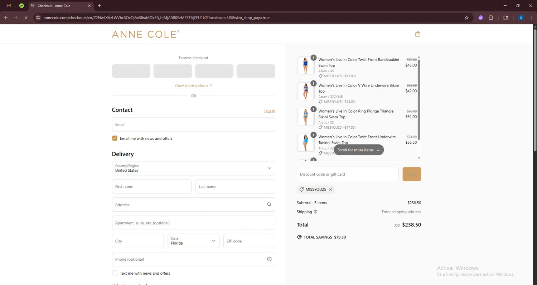This screenshot has width=537, height=285.
Task: Click the Twist Front Bandeaukini thumbnail
Action: click(x=305, y=65)
